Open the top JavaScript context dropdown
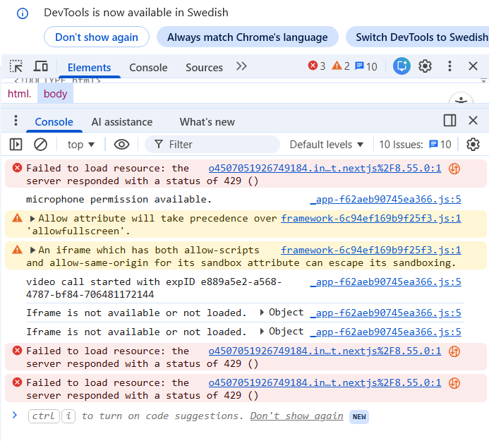Image resolution: width=489 pixels, height=441 pixels. (81, 145)
